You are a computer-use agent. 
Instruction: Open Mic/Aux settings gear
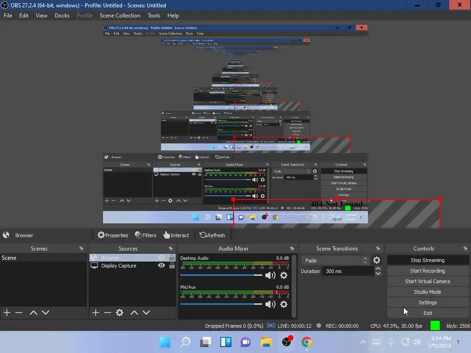point(283,304)
